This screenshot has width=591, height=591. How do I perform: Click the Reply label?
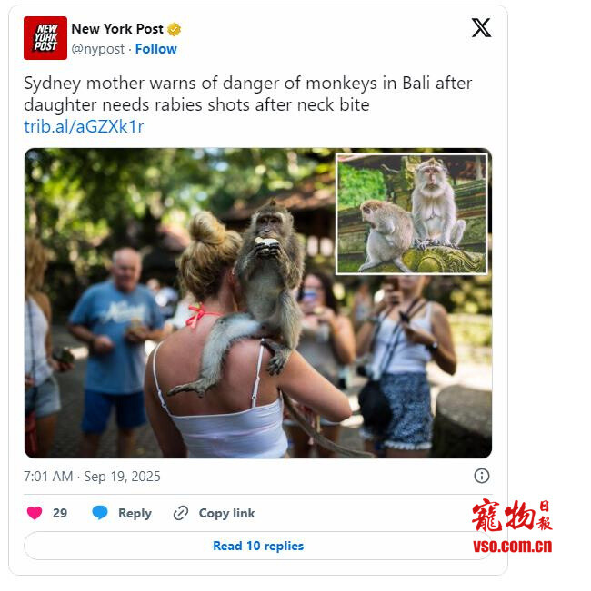(x=135, y=513)
